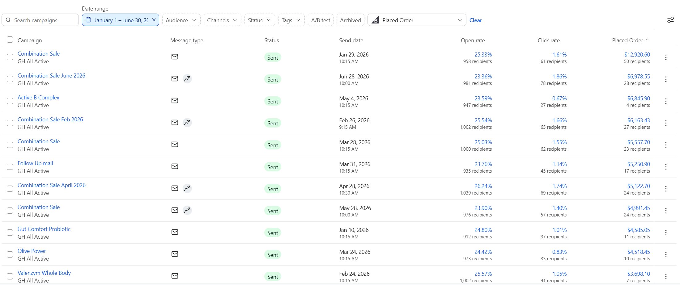The height and width of the screenshot is (285, 680).
Task: Open the Channels filter dropdown
Action: click(222, 20)
